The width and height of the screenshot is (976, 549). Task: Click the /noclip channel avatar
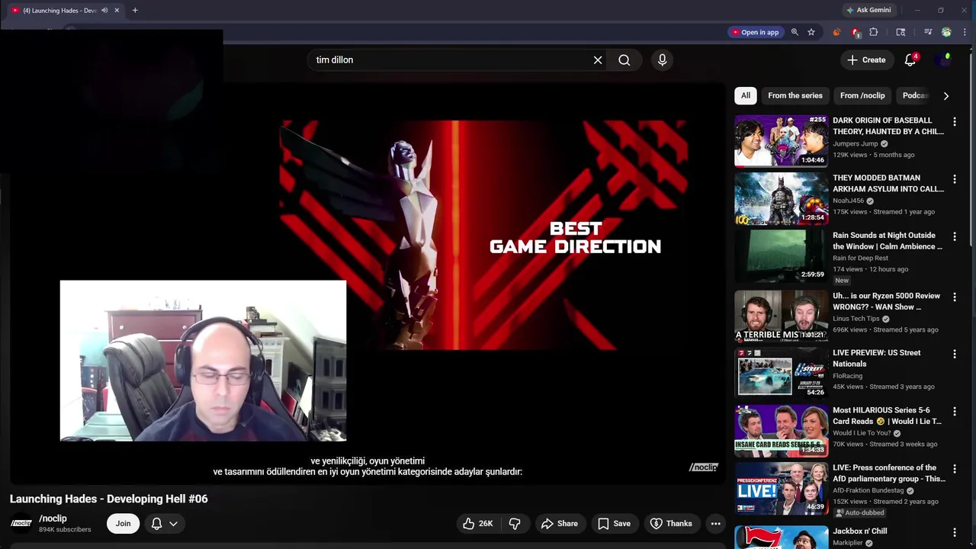(x=21, y=523)
